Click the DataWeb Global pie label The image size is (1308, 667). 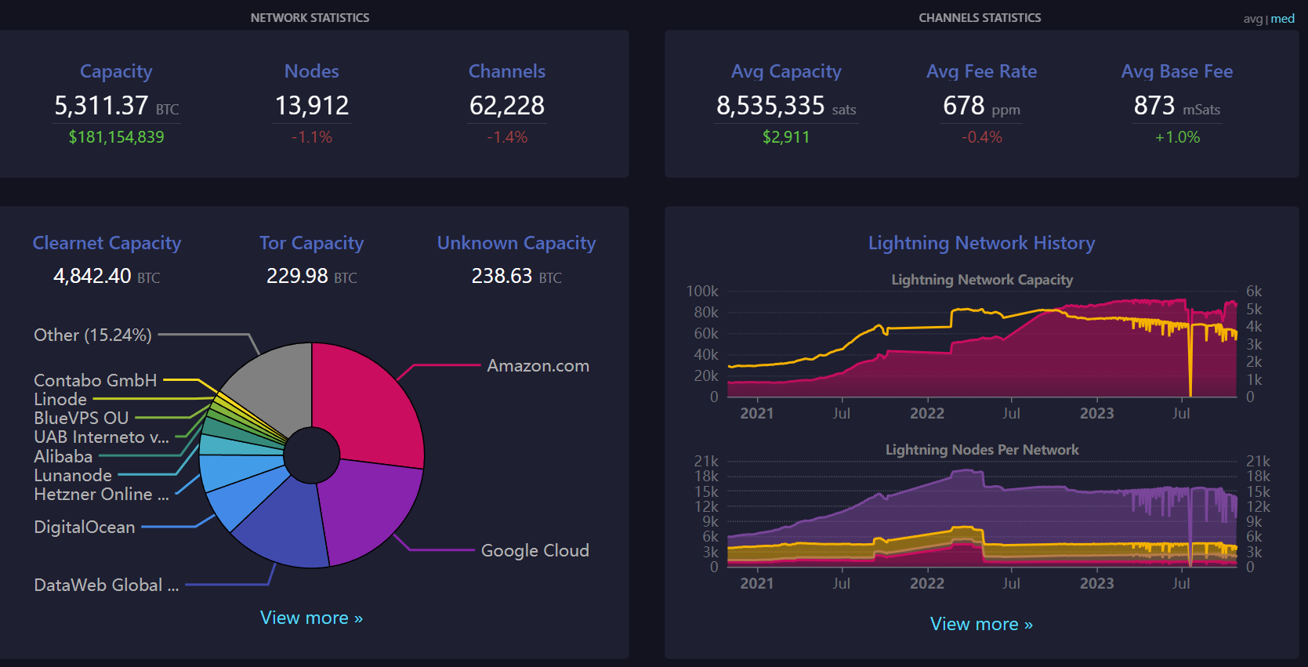tap(106, 585)
